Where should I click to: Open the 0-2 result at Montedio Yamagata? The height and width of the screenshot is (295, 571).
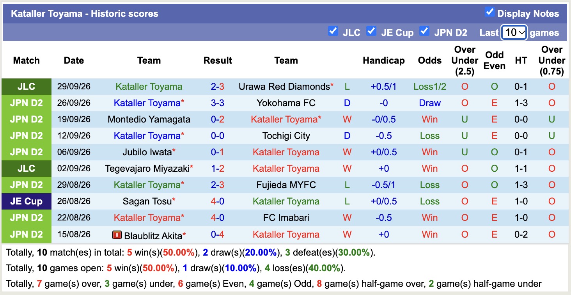coord(218,119)
